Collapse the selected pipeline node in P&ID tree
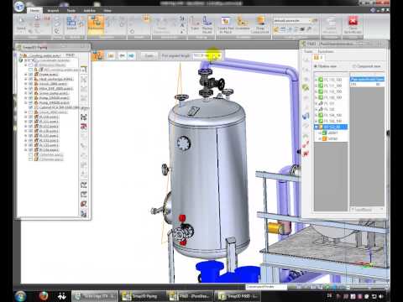Image resolution: width=403 pixels, height=302 pixels. click(317, 127)
